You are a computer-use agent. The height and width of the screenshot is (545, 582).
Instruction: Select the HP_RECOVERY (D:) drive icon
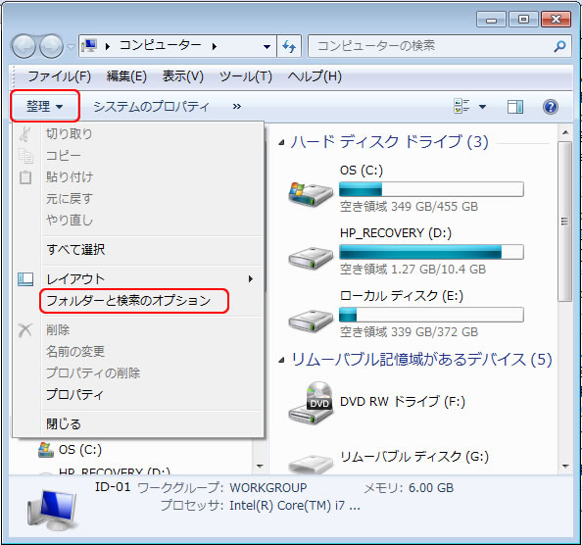point(311,257)
